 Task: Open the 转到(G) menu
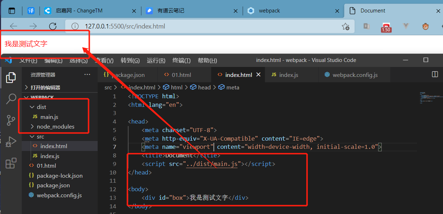coord(130,60)
